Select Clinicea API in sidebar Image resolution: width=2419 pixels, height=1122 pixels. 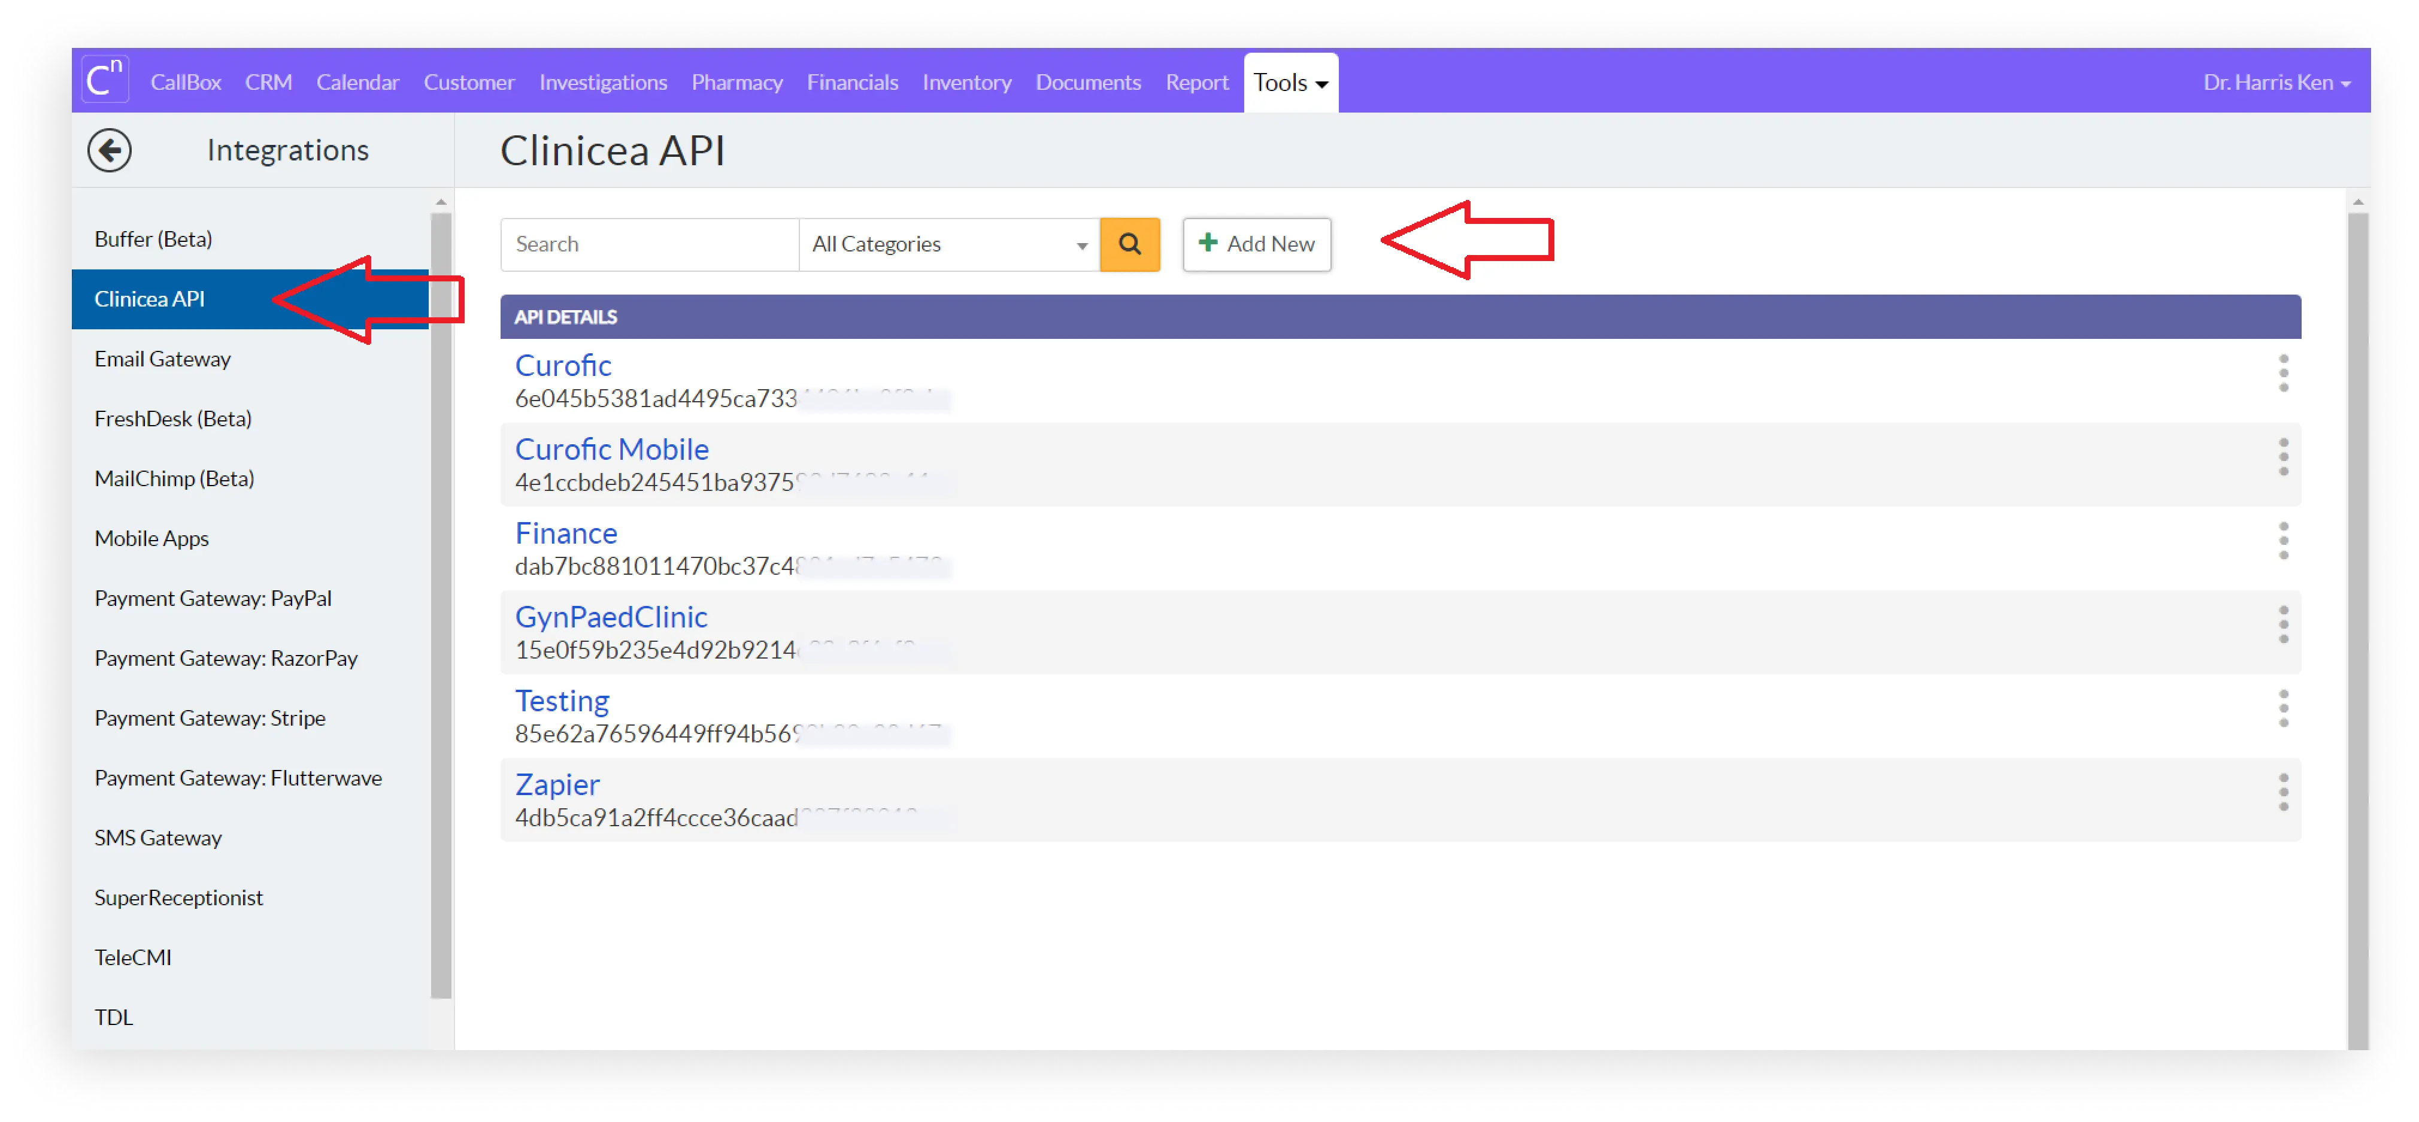(250, 299)
